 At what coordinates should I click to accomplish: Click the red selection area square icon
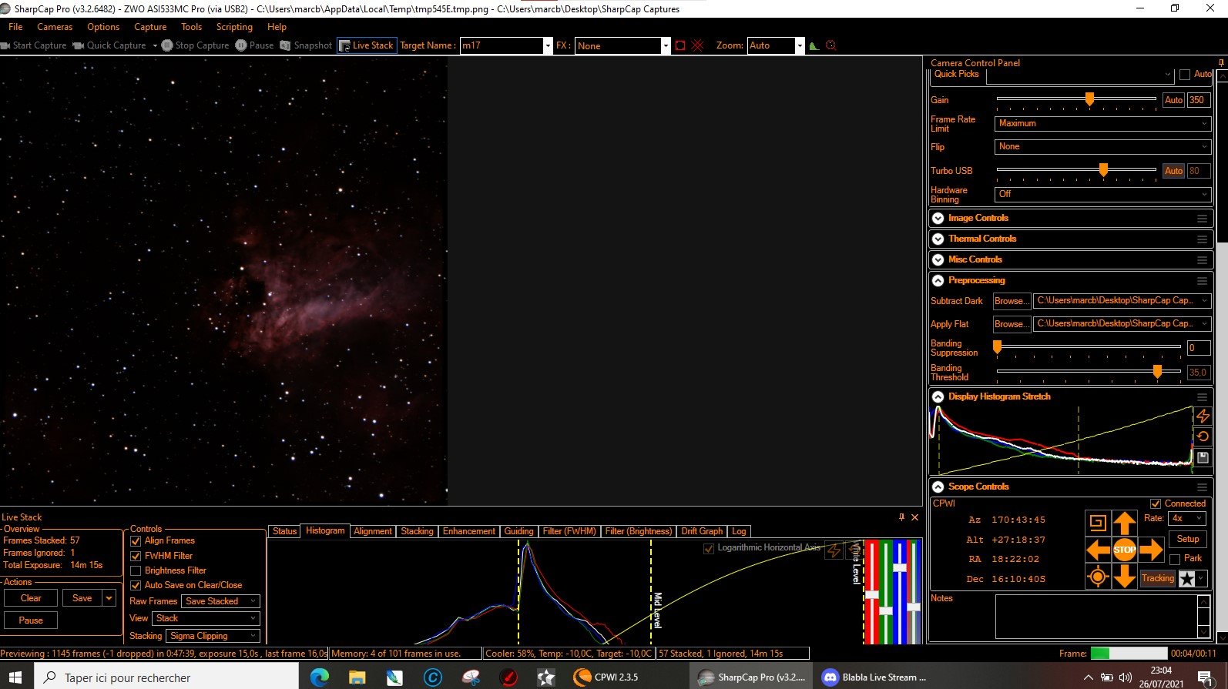tap(680, 45)
